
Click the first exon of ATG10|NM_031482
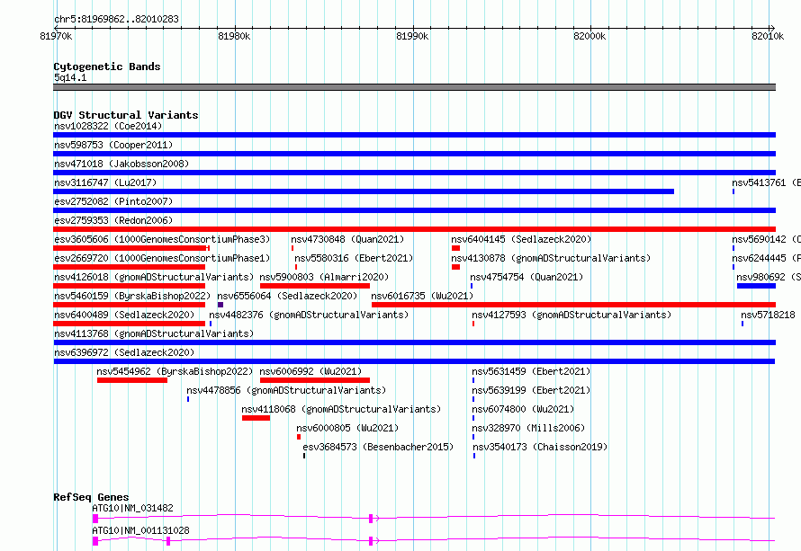tap(95, 519)
